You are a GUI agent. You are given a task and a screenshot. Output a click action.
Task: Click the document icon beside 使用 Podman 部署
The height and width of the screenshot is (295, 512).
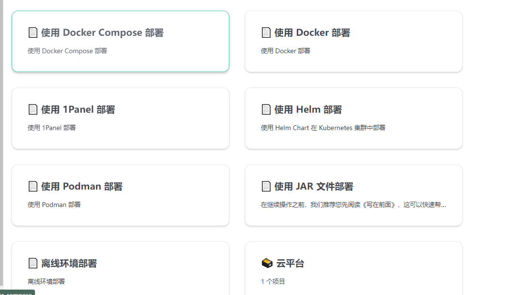[33, 186]
